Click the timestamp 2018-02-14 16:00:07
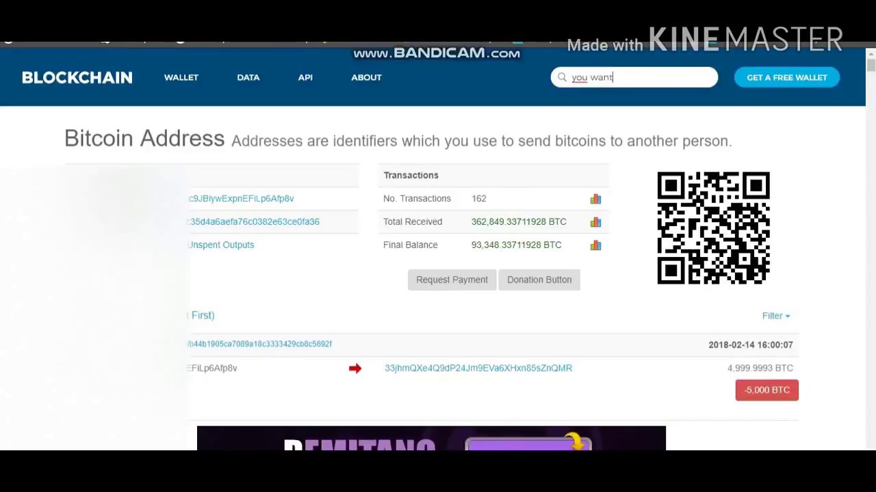Image resolution: width=876 pixels, height=492 pixels. [x=751, y=344]
